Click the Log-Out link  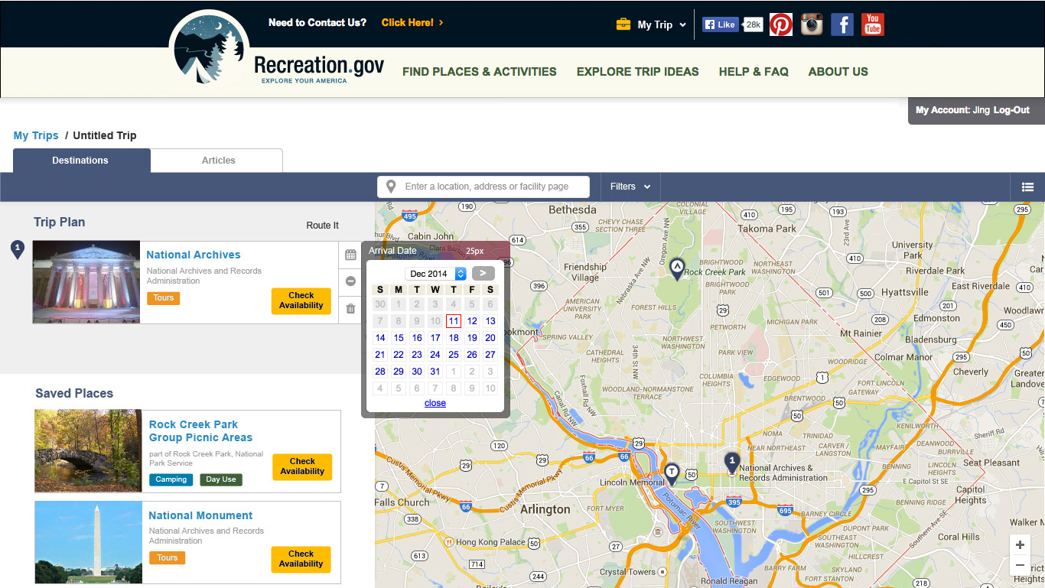(1011, 110)
